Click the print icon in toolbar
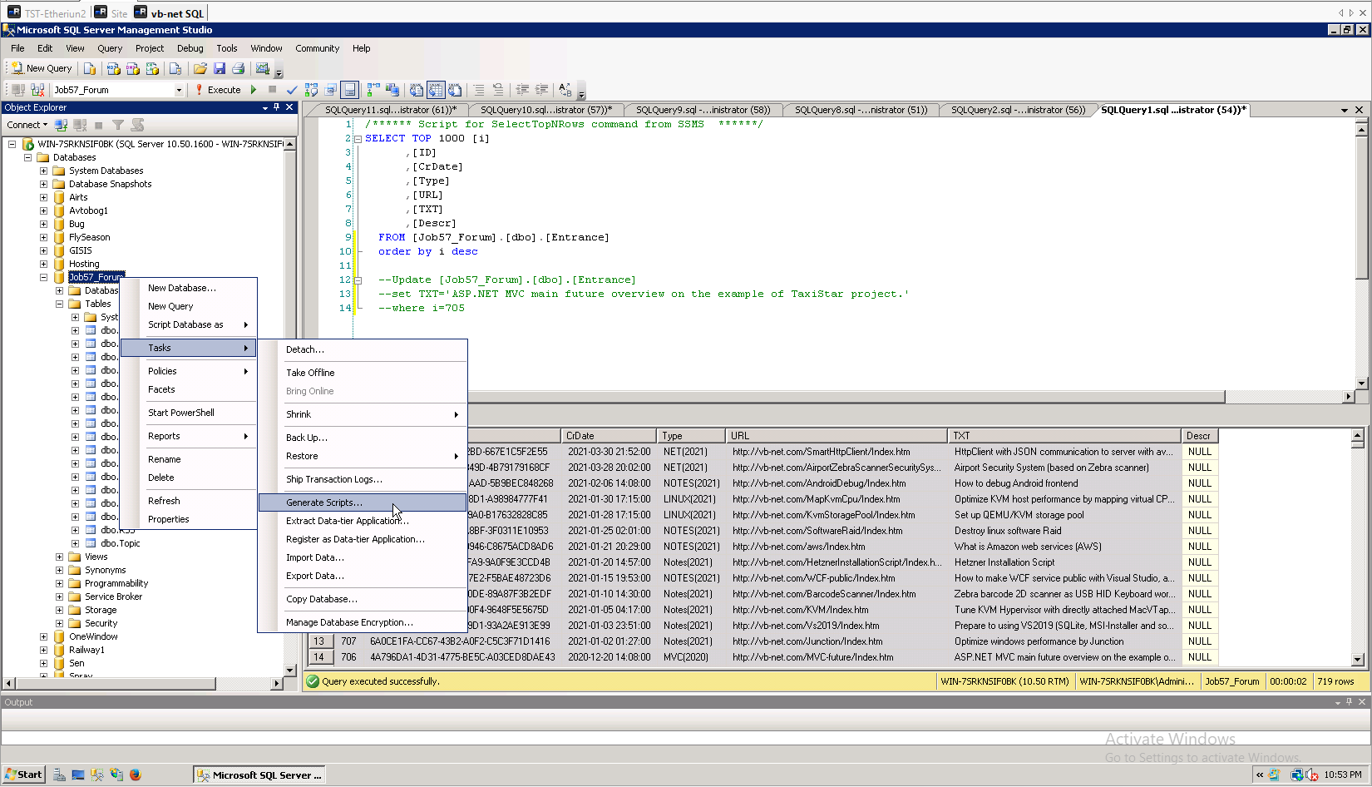This screenshot has width=1372, height=787. point(239,68)
